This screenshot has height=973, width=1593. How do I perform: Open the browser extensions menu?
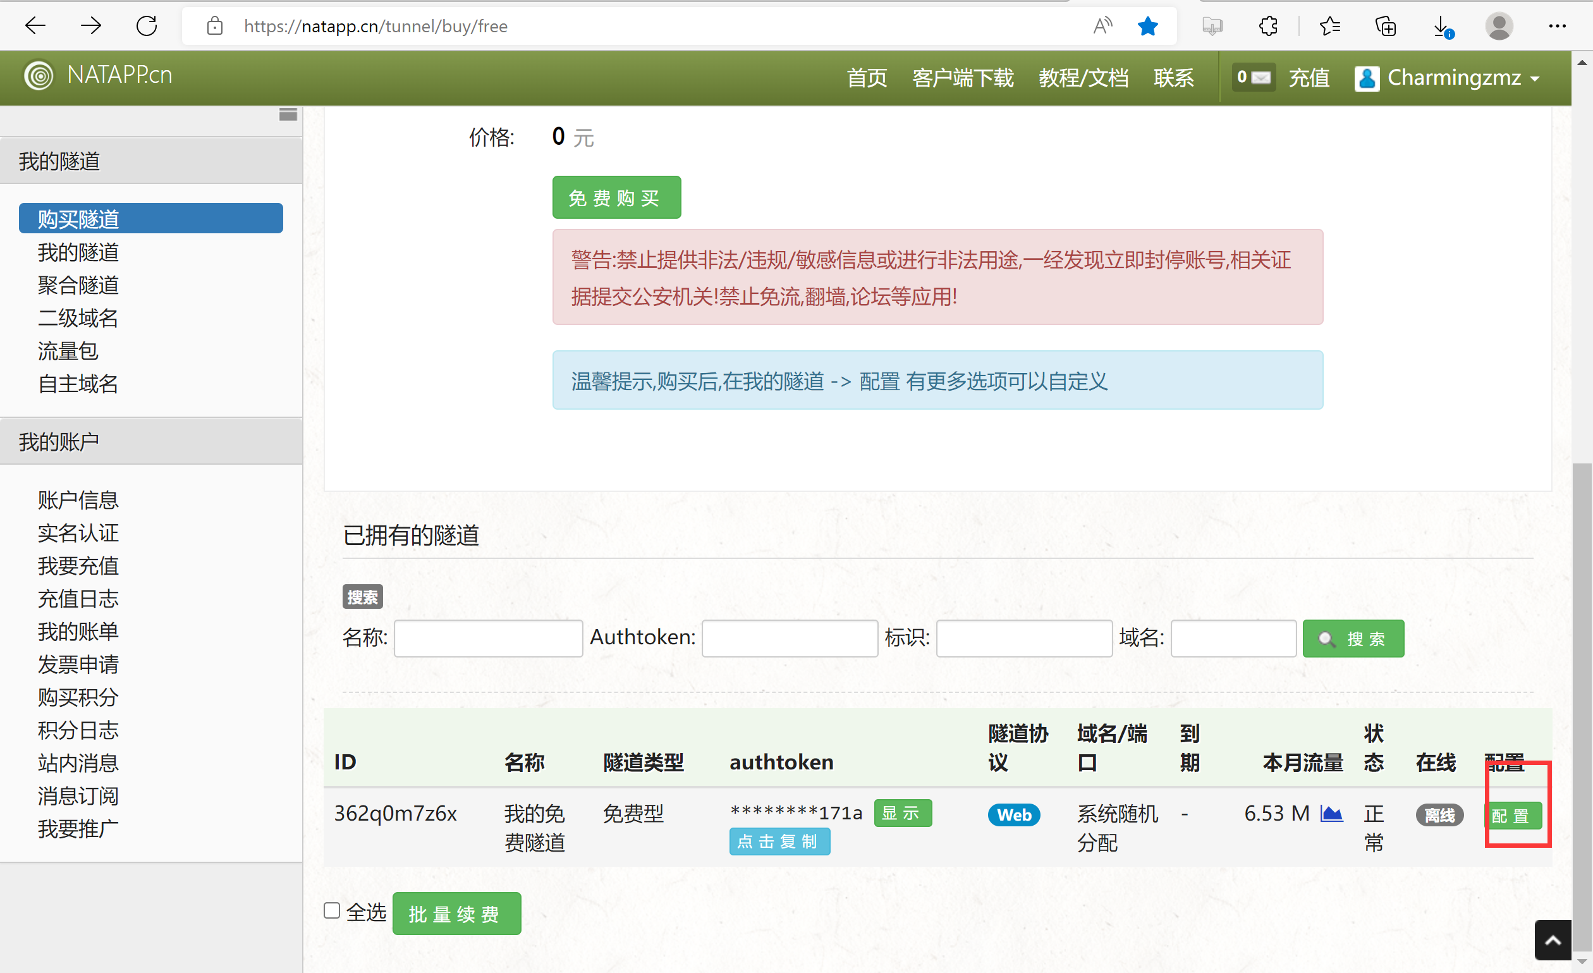click(1268, 26)
